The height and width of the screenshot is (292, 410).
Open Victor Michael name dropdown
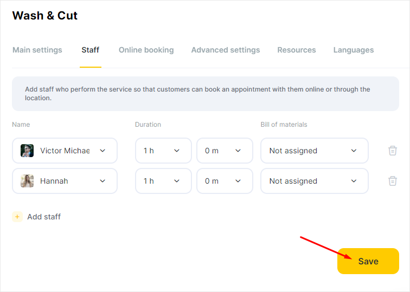coord(65,151)
